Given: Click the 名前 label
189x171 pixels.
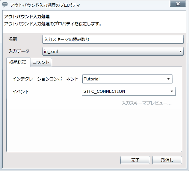Looking at the screenshot, I should click(x=13, y=39).
